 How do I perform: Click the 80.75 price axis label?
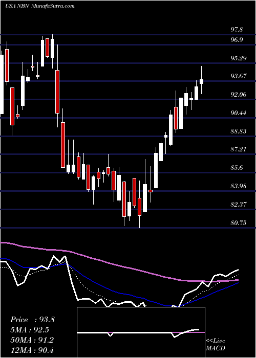(238, 222)
